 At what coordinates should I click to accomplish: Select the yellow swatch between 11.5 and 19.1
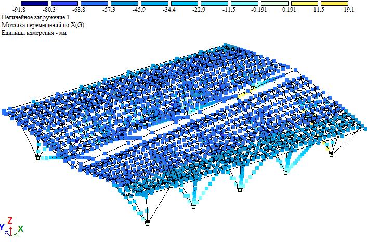coord(334,3)
